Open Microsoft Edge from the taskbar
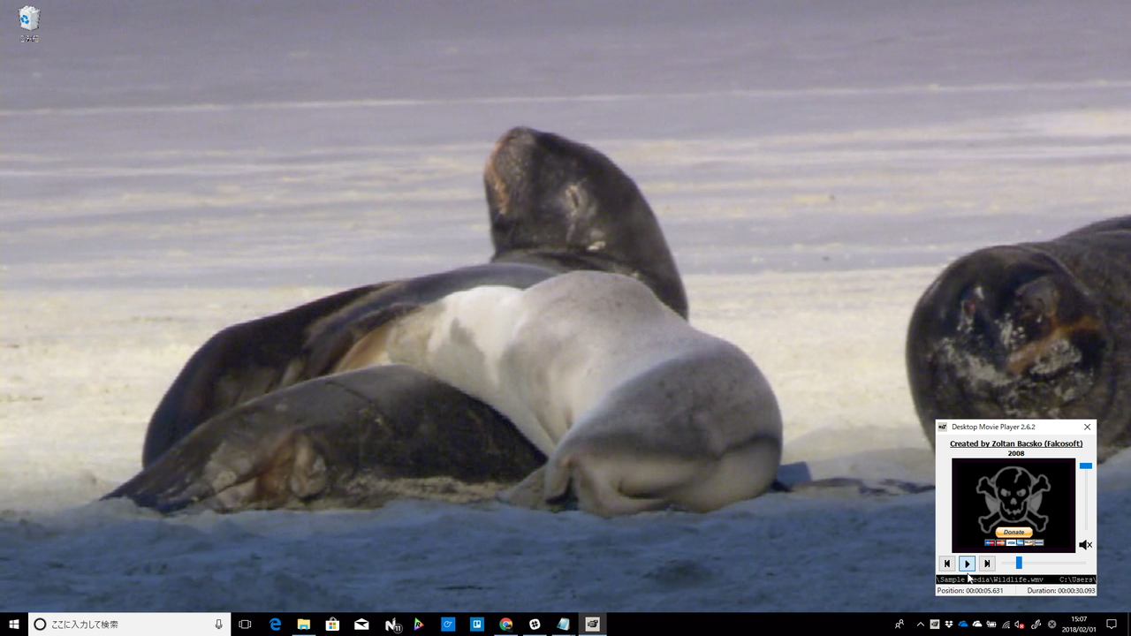 tap(276, 625)
